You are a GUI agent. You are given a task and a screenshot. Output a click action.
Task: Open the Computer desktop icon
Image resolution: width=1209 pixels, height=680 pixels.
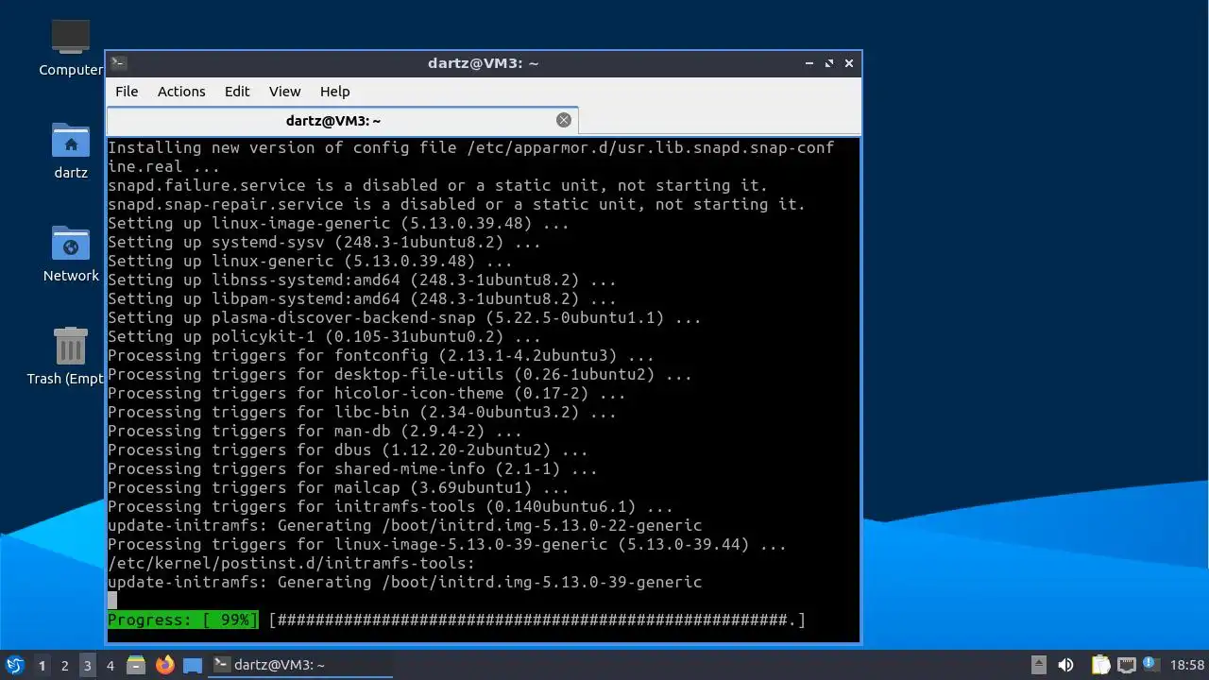coord(70,39)
